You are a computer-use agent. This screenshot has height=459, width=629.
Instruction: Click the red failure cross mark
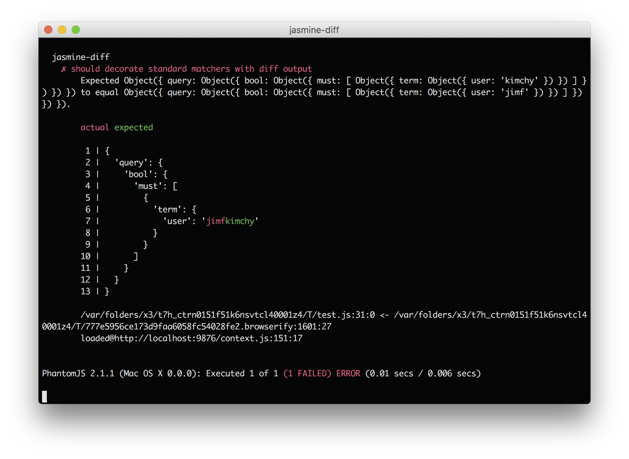click(x=63, y=69)
